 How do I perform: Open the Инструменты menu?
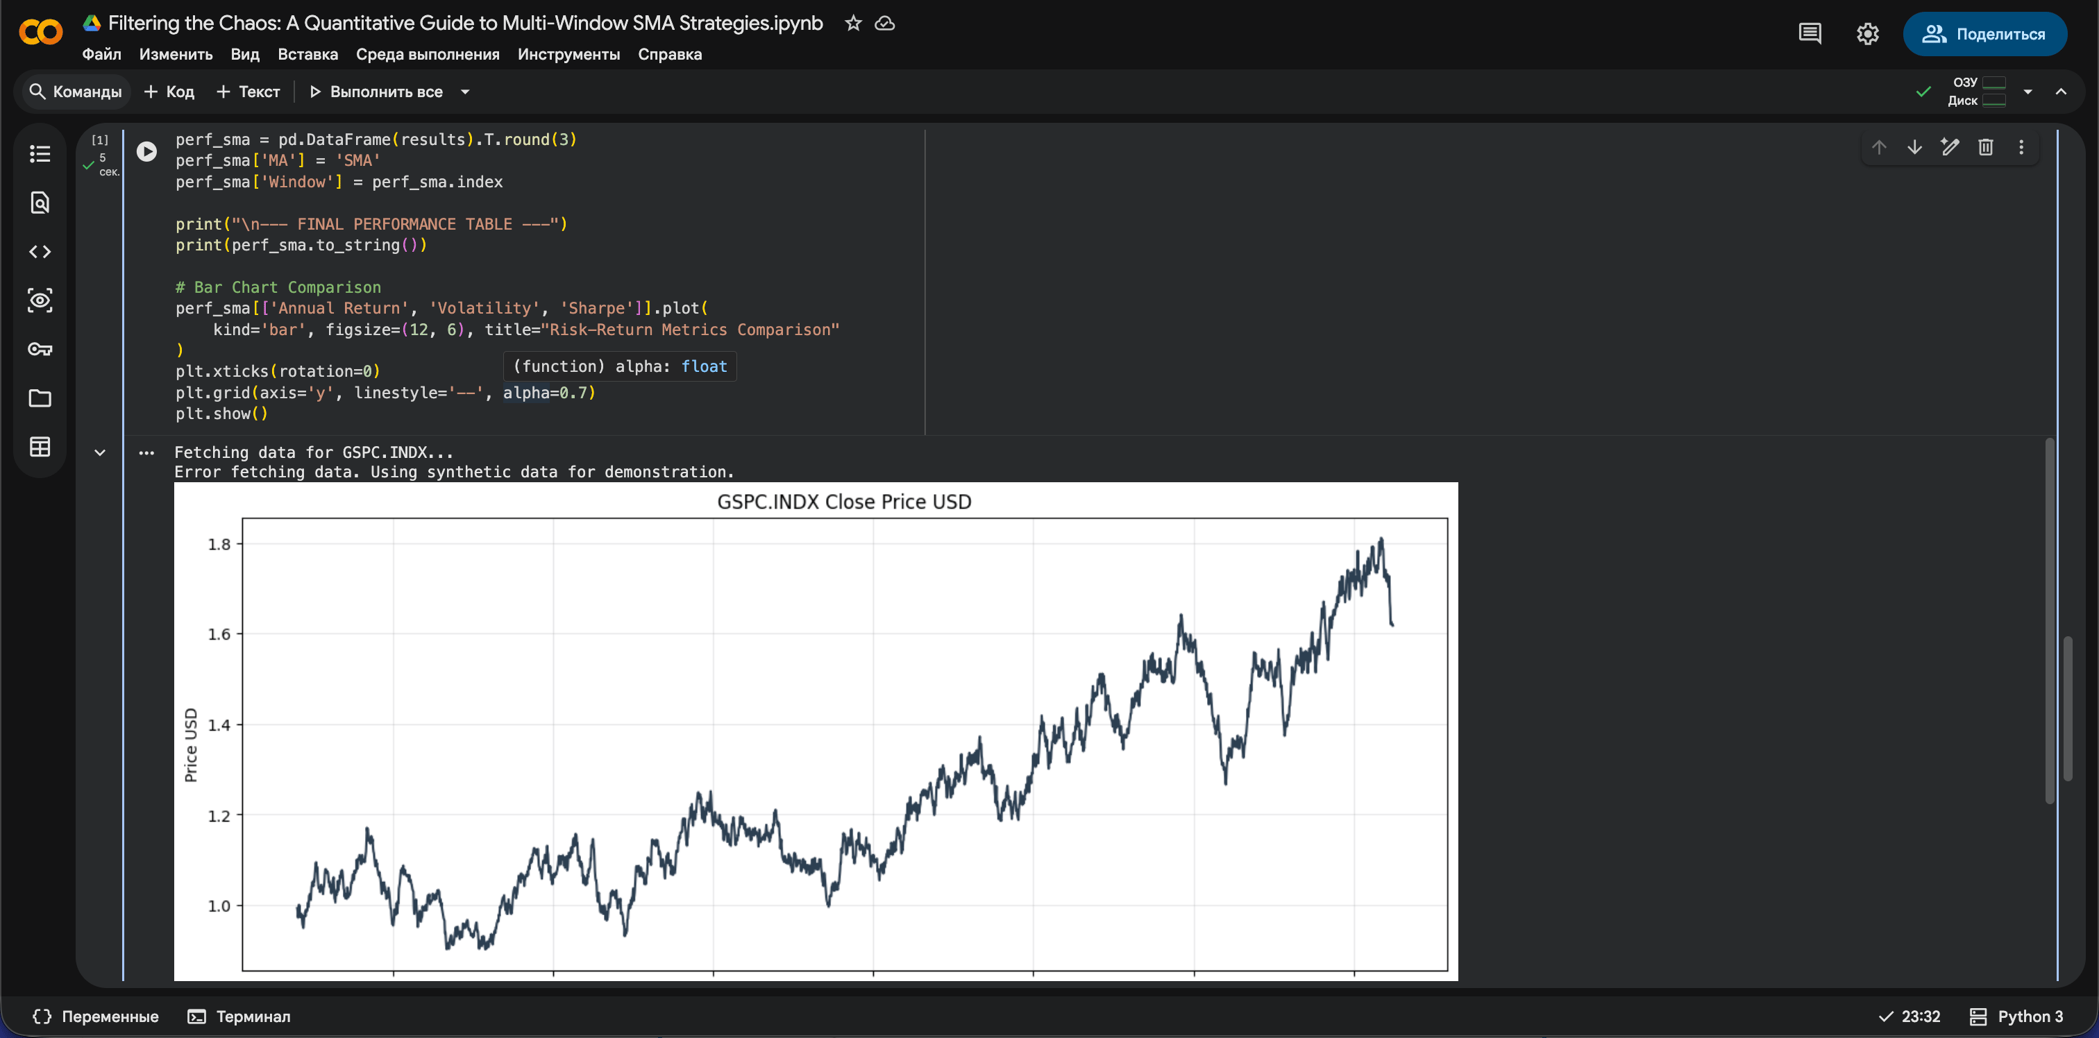pyautogui.click(x=568, y=55)
